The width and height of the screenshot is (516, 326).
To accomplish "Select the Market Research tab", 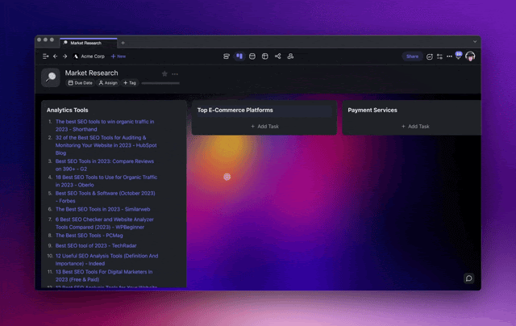I will pos(87,42).
